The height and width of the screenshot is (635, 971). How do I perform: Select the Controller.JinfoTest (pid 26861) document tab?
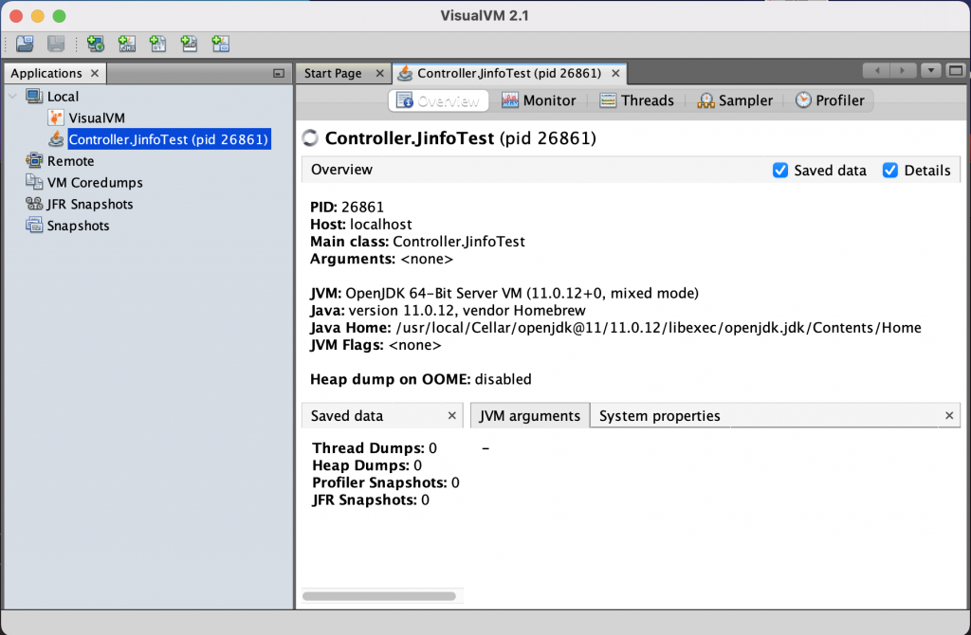(509, 73)
